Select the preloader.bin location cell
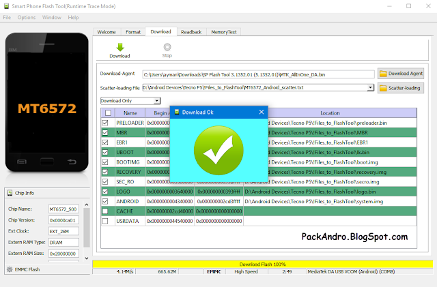437x287 pixels. [x=342, y=123]
